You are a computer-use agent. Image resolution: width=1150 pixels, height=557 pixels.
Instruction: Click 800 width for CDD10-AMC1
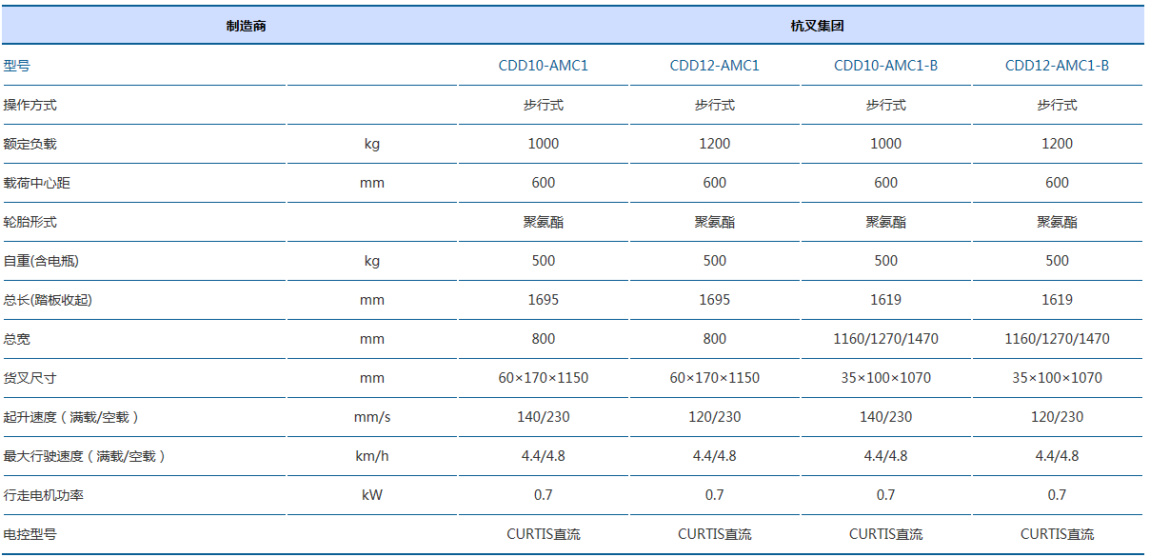coord(544,339)
